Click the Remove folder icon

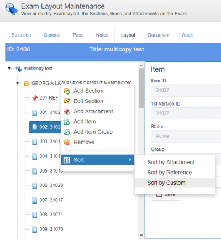pyautogui.click(x=66, y=142)
